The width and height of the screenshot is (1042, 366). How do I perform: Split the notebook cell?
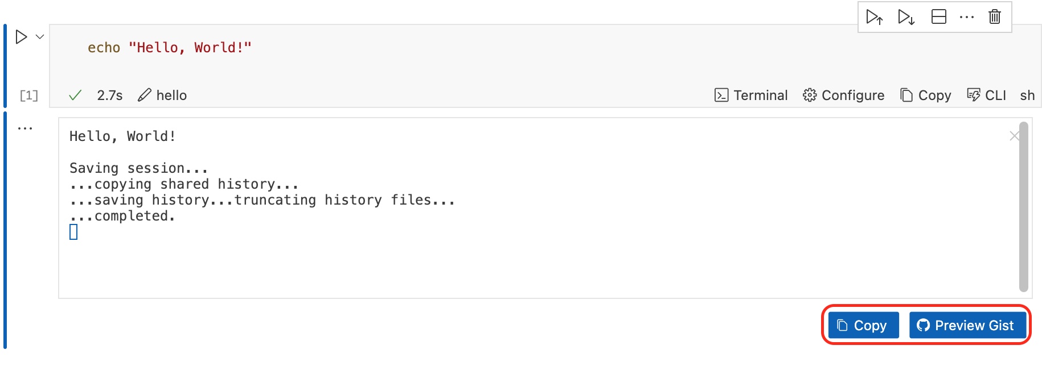pos(938,17)
